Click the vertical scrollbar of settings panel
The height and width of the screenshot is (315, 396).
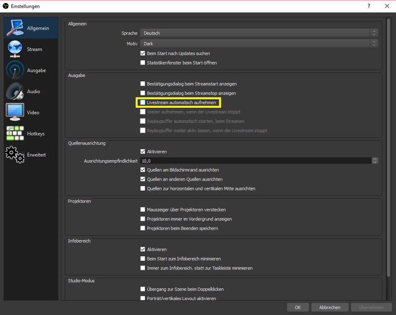389,148
